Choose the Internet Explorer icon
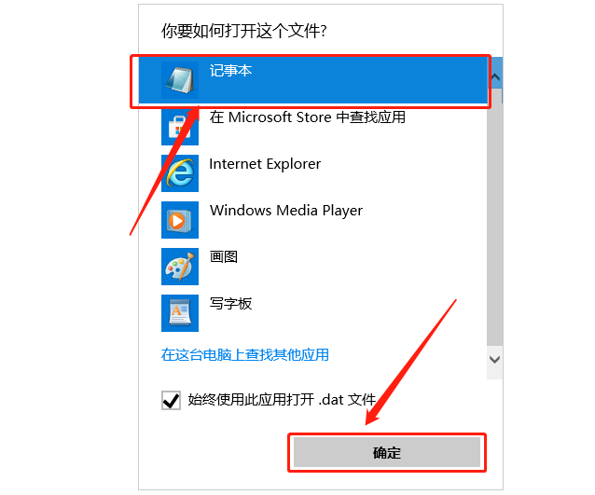This screenshot has width=595, height=495. tap(180, 173)
